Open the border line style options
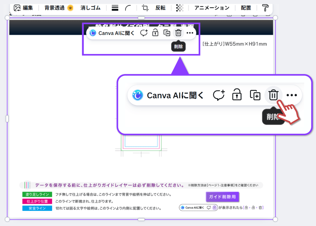The image size is (316, 226). [x=115, y=8]
